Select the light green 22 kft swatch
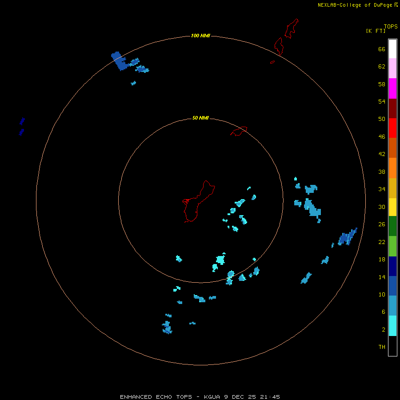 pyautogui.click(x=392, y=246)
